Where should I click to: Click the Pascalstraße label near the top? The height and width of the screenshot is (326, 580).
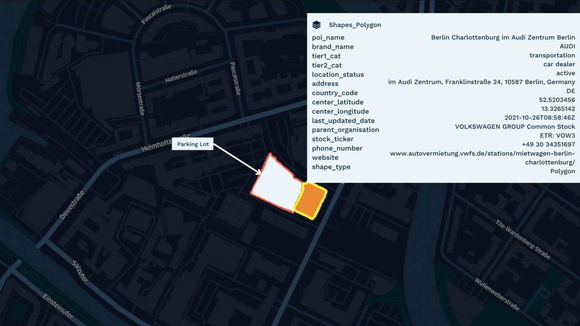[x=156, y=15]
